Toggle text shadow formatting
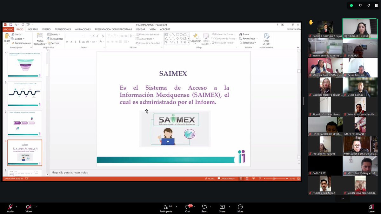 (80, 42)
